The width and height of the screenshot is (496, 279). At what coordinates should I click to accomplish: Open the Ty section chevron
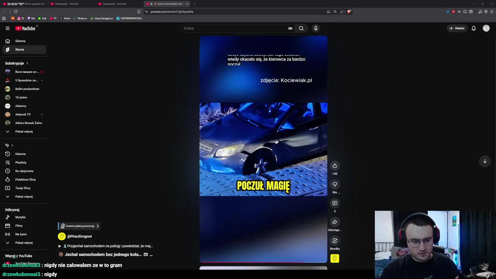[12, 145]
